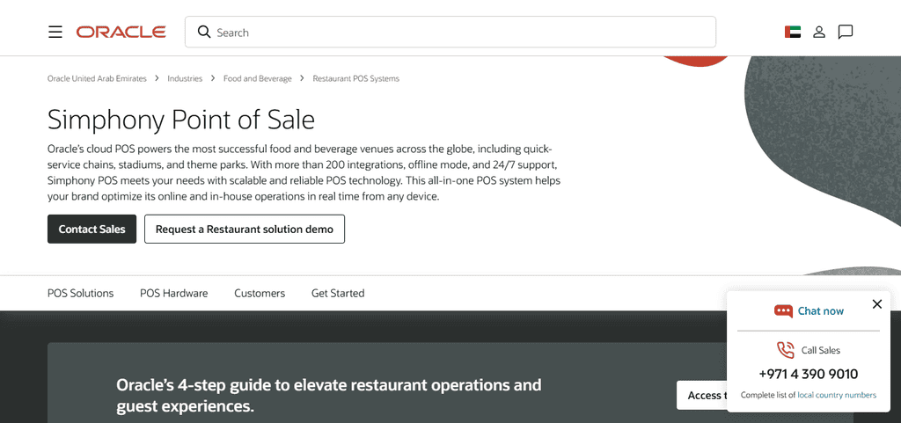Image resolution: width=901 pixels, height=423 pixels.
Task: Open the user account icon
Action: pos(819,33)
